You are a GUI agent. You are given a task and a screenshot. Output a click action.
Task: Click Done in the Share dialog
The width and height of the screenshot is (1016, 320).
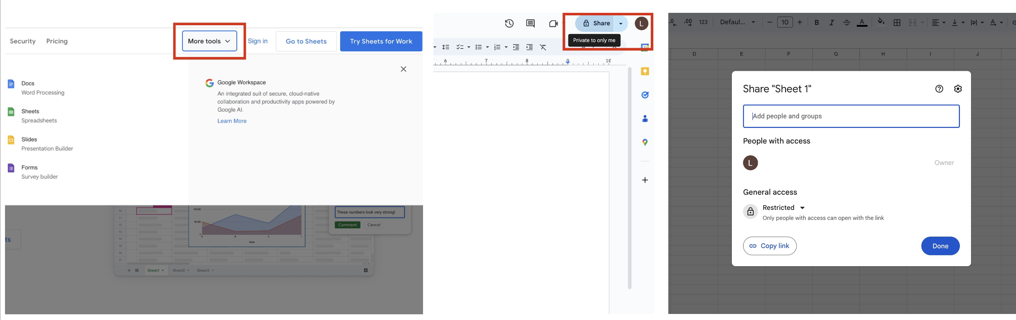940,246
